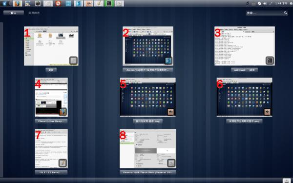The image size is (293, 183).
Task: Click the Planet Linux Deep... label
Action: [x=51, y=121]
